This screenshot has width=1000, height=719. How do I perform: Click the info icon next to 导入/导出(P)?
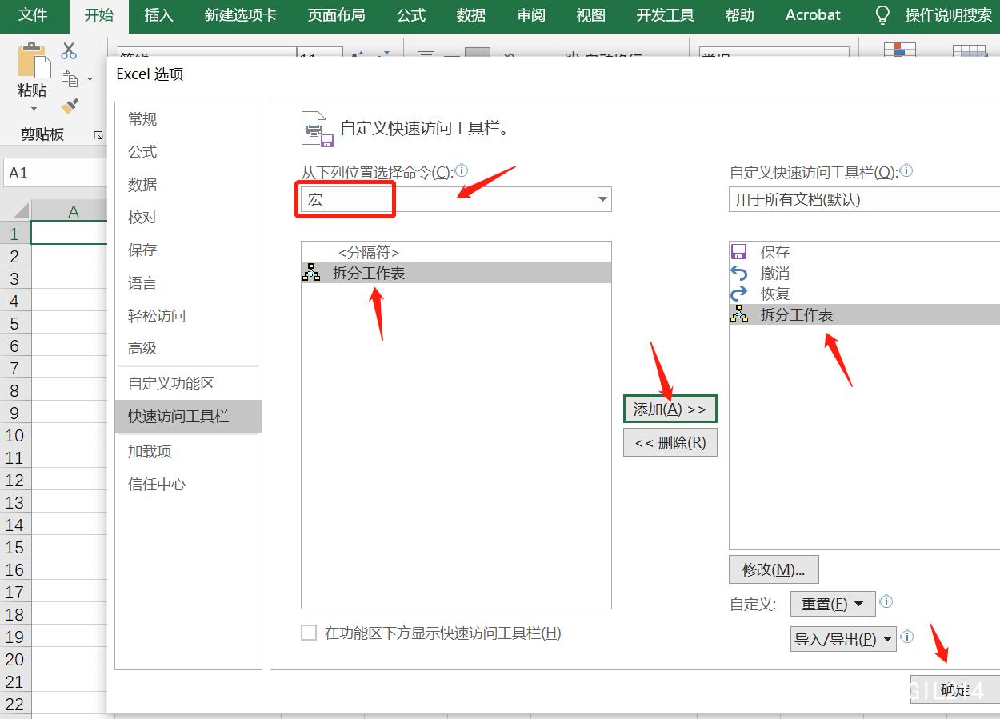click(x=906, y=637)
